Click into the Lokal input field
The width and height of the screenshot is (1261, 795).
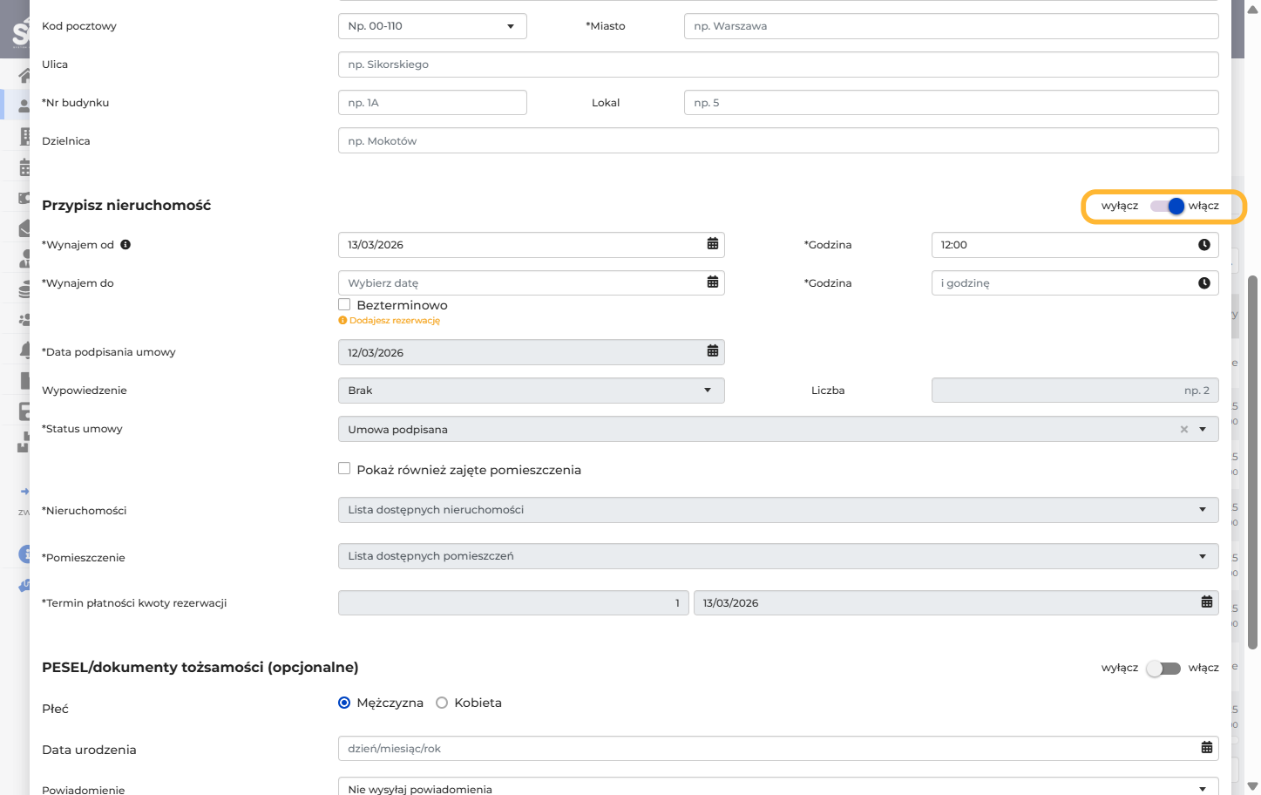click(951, 103)
